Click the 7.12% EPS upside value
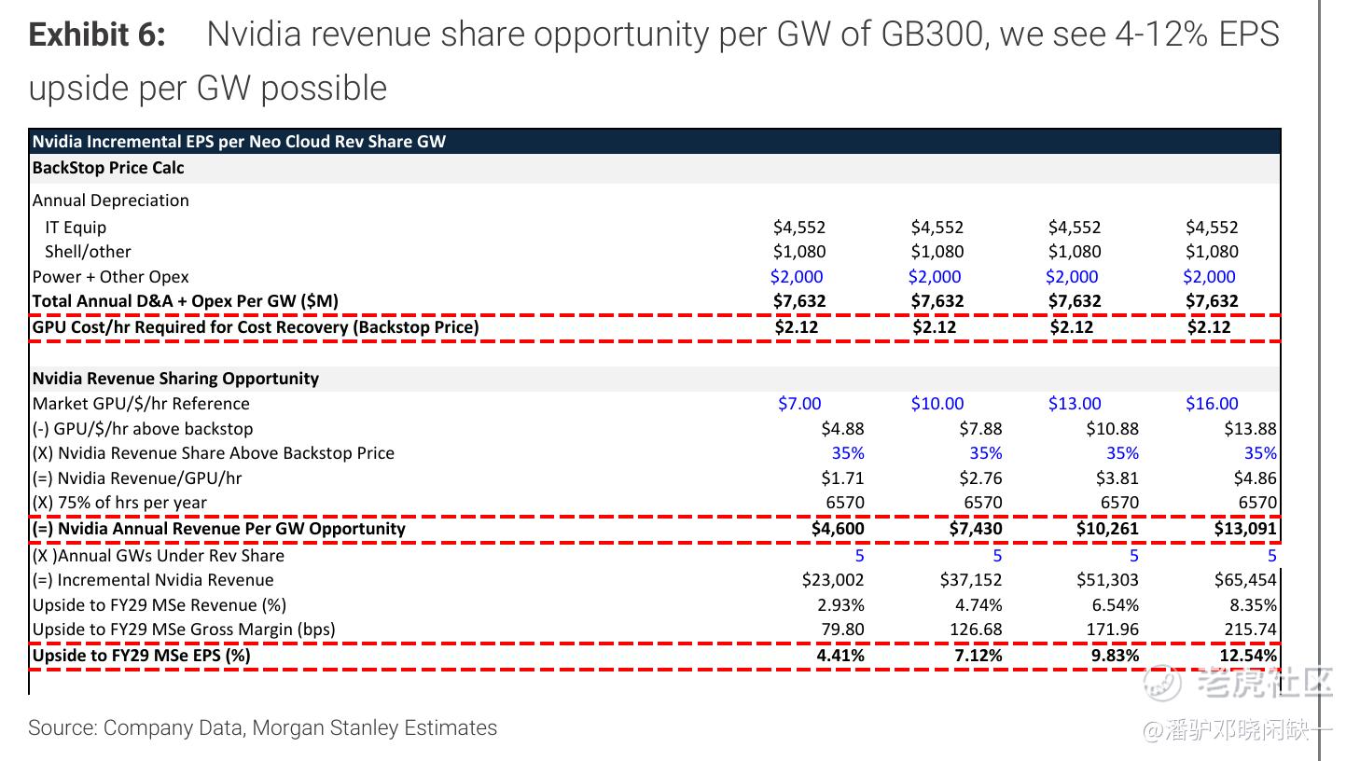The width and height of the screenshot is (1360, 761). tap(978, 656)
